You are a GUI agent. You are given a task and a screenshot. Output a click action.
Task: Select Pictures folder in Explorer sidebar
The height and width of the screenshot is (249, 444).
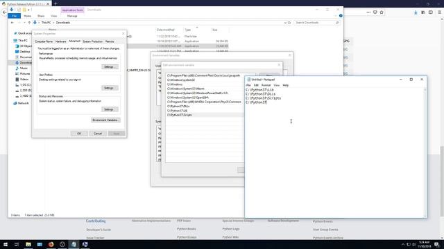[x=23, y=74]
